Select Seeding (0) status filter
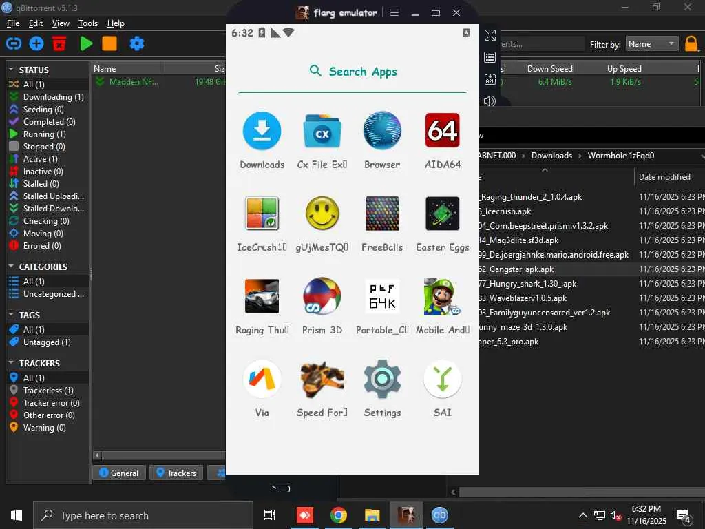Viewport: 705px width, 529px height. tap(48, 110)
